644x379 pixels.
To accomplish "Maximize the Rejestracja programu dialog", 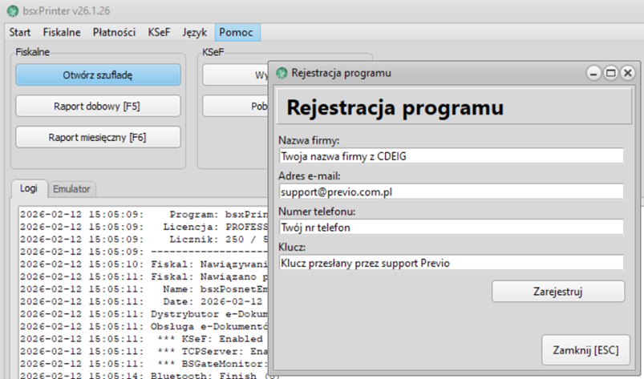I will point(610,73).
